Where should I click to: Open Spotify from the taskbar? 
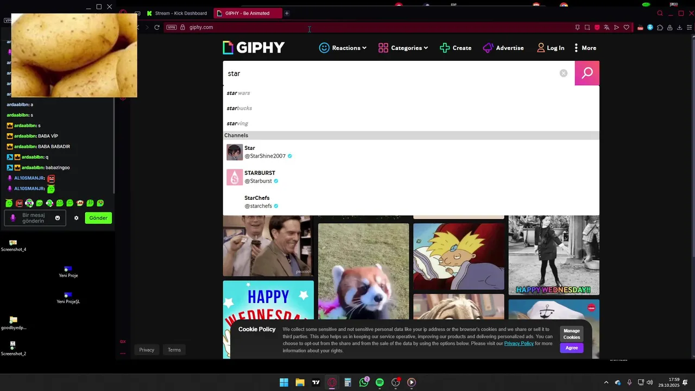[380, 382]
